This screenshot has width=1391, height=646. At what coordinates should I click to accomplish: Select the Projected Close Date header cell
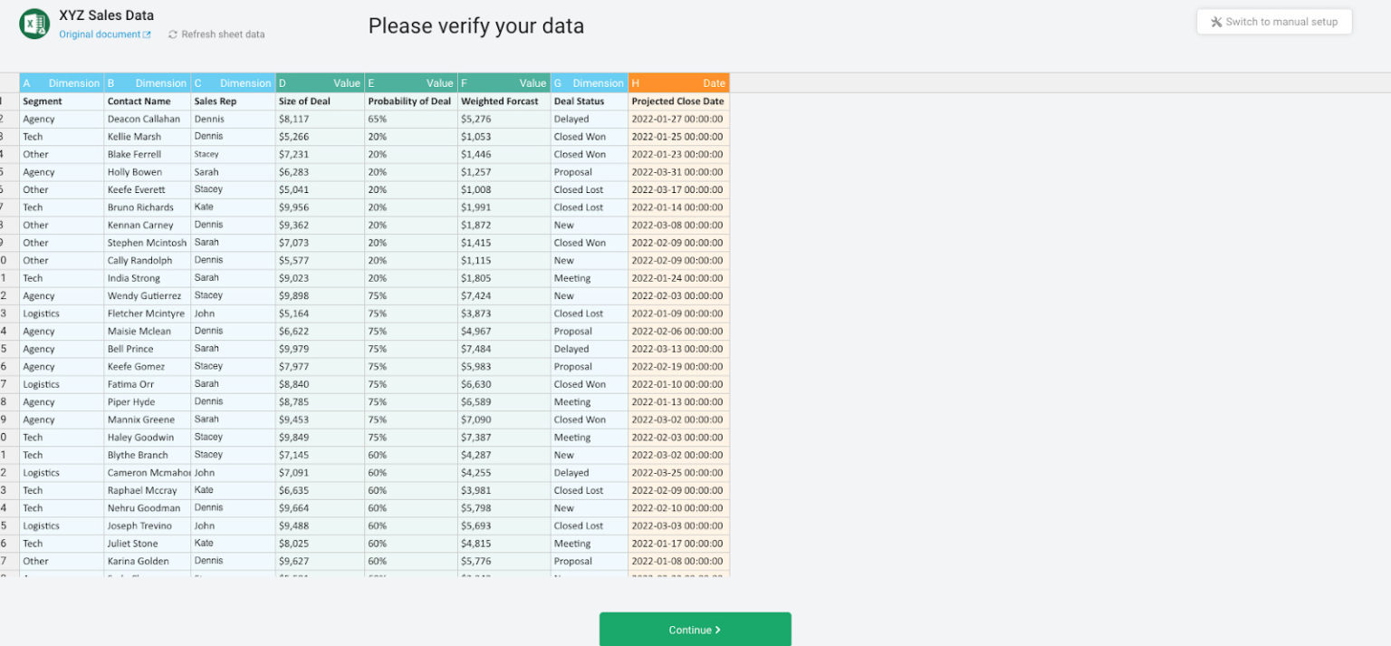(x=678, y=101)
